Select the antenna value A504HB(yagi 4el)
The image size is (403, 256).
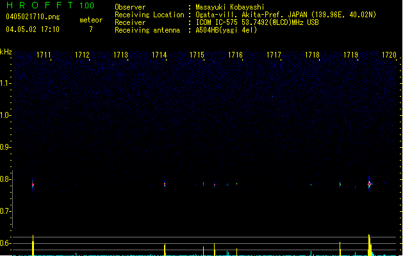(x=226, y=30)
